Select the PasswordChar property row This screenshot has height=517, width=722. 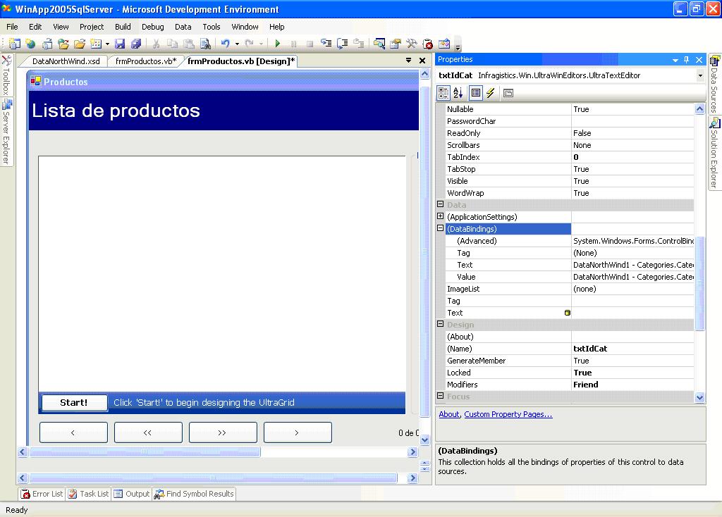click(570, 121)
